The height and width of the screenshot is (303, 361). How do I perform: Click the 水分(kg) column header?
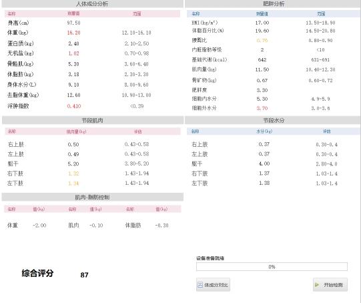[264, 131]
